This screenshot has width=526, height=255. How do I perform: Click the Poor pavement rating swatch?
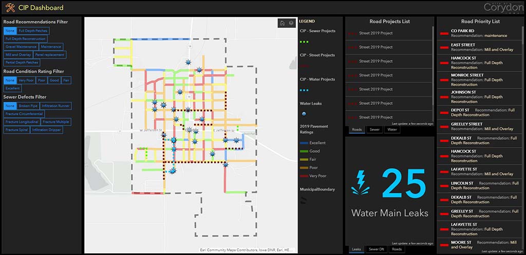point(304,168)
